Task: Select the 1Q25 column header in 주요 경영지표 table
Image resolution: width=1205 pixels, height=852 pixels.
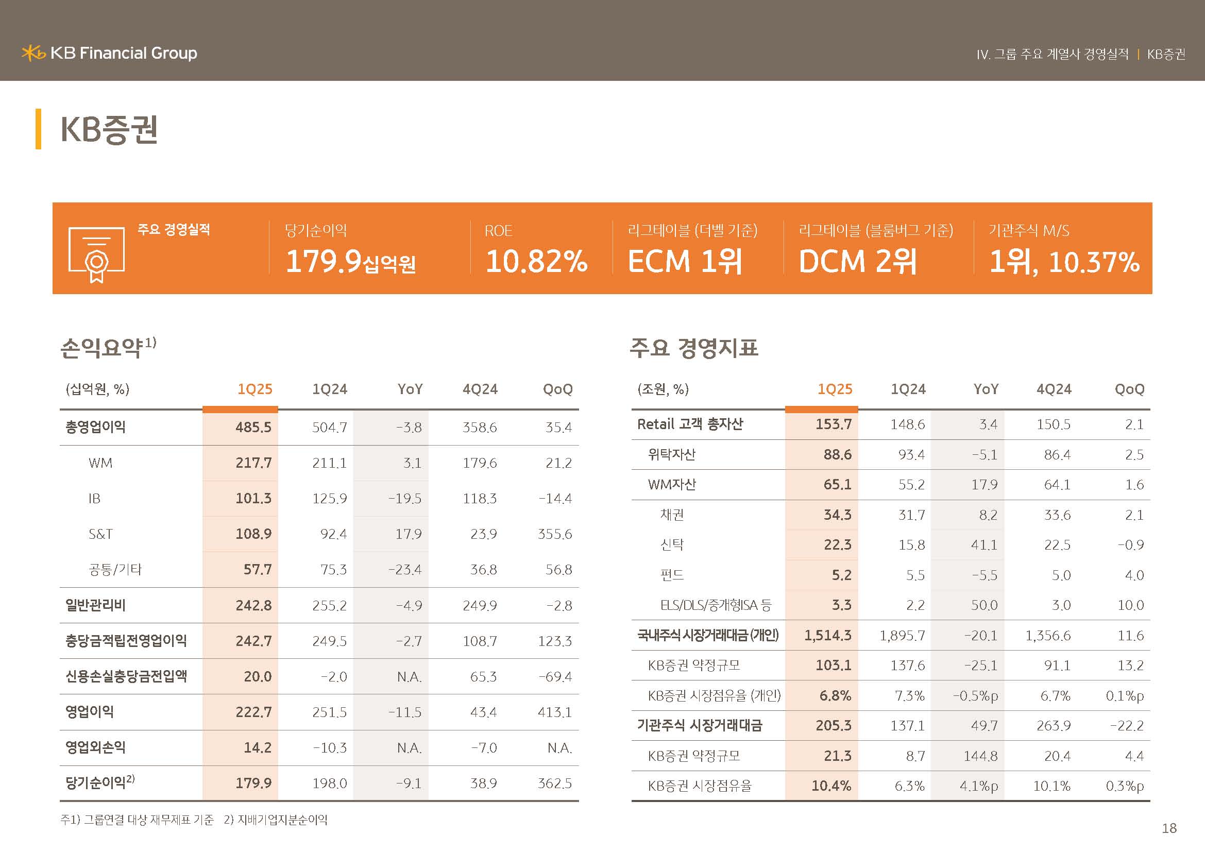Action: click(x=835, y=389)
